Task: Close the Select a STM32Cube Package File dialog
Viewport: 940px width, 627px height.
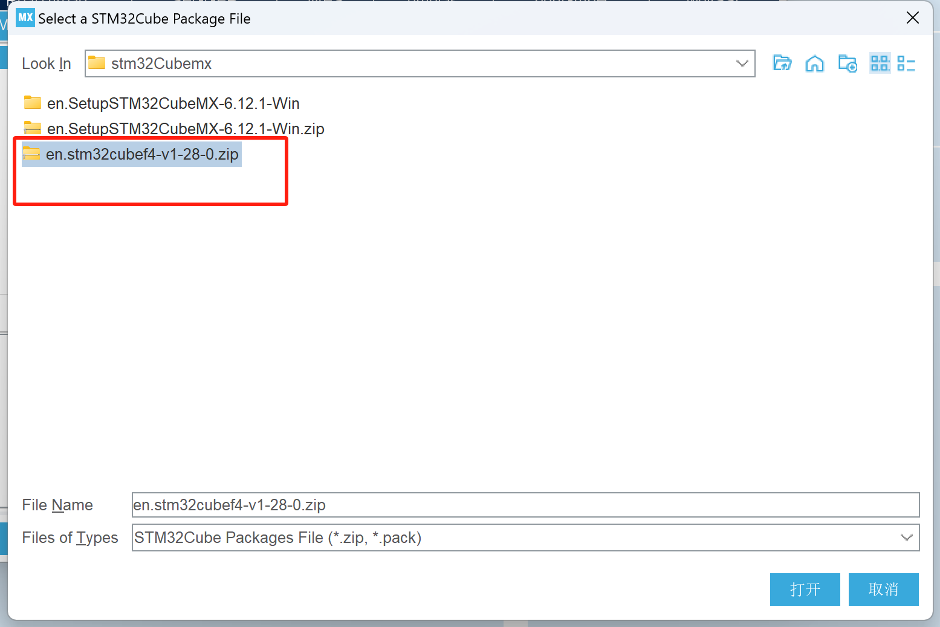Action: tap(913, 18)
